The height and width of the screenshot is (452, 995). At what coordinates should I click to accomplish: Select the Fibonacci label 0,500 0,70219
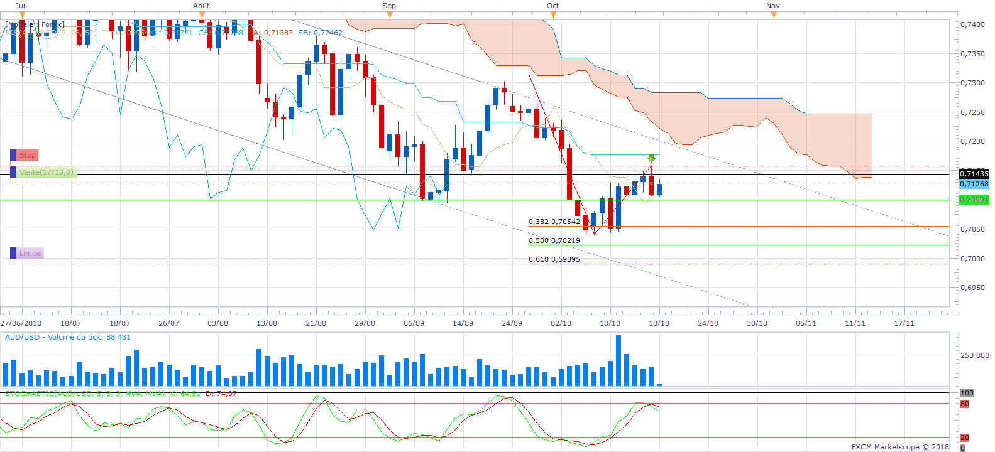click(x=554, y=240)
